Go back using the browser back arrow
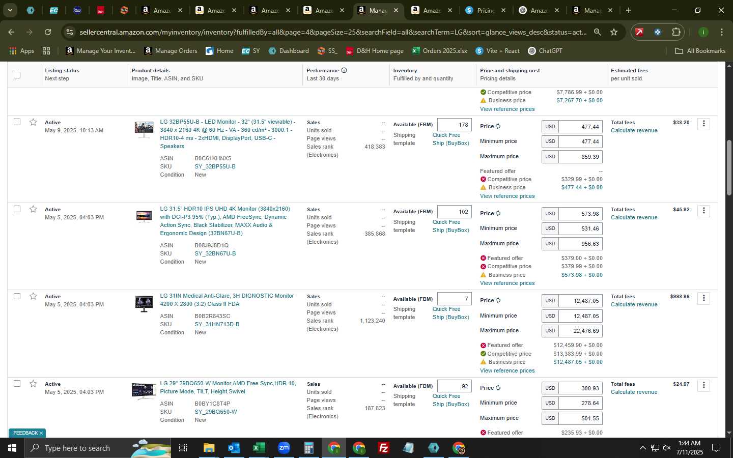733x458 pixels. coord(11,32)
